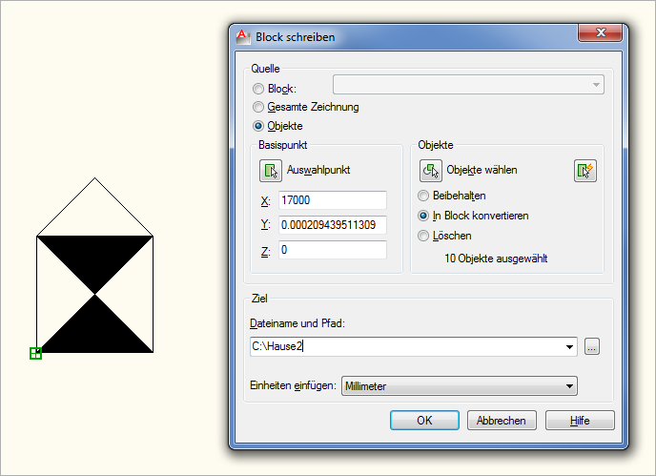
Task: Click the Z coordinate input field
Action: [332, 250]
